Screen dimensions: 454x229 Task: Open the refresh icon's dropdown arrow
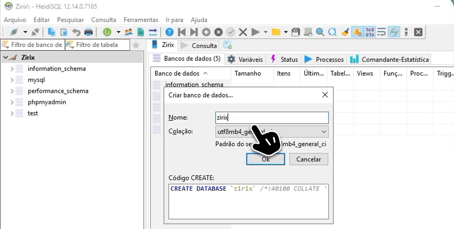[118, 32]
